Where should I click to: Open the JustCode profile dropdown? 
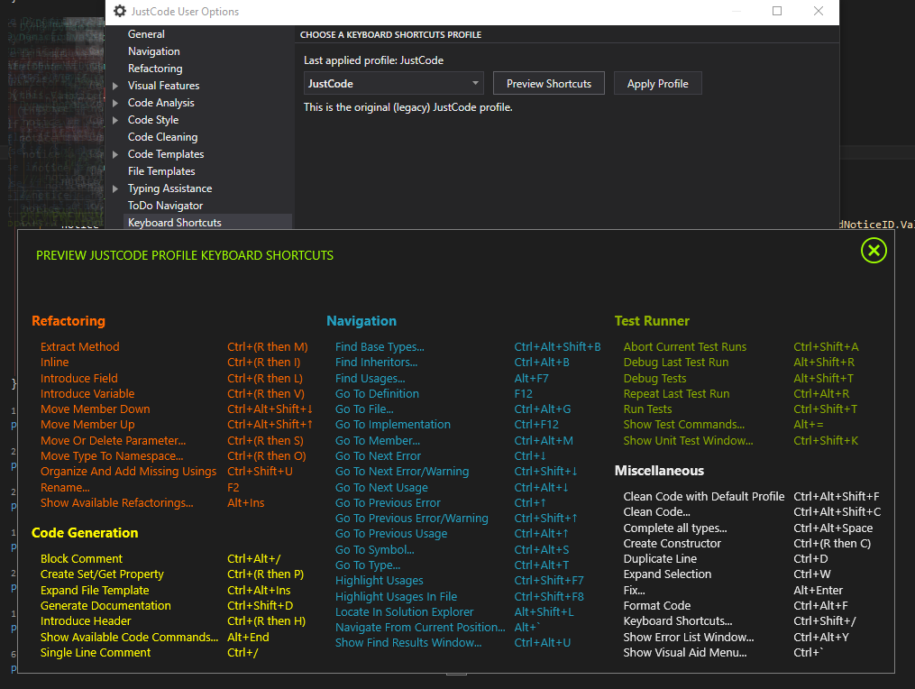pos(394,84)
